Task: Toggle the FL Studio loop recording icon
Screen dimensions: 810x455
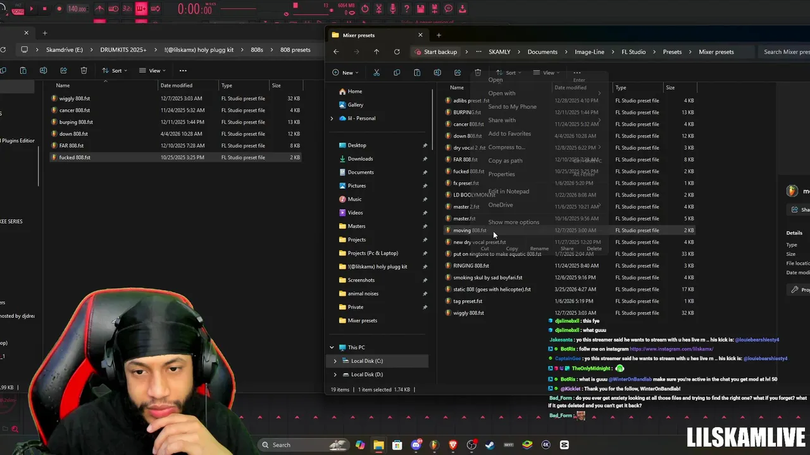Action: point(155,9)
